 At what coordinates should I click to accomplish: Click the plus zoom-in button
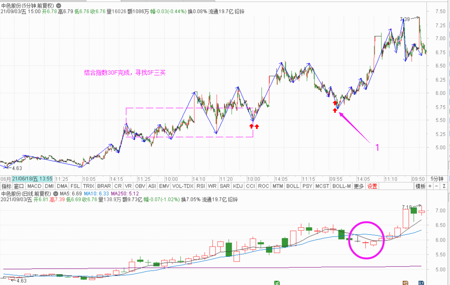pos(430,186)
